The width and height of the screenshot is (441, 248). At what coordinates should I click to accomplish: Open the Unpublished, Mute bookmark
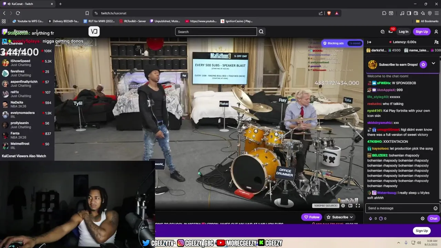click(x=165, y=21)
